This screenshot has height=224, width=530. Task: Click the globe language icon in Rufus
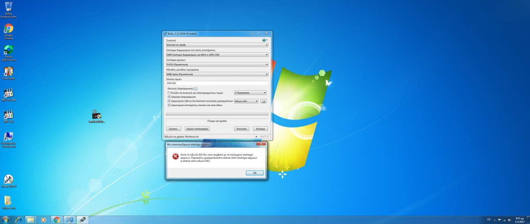(264, 40)
